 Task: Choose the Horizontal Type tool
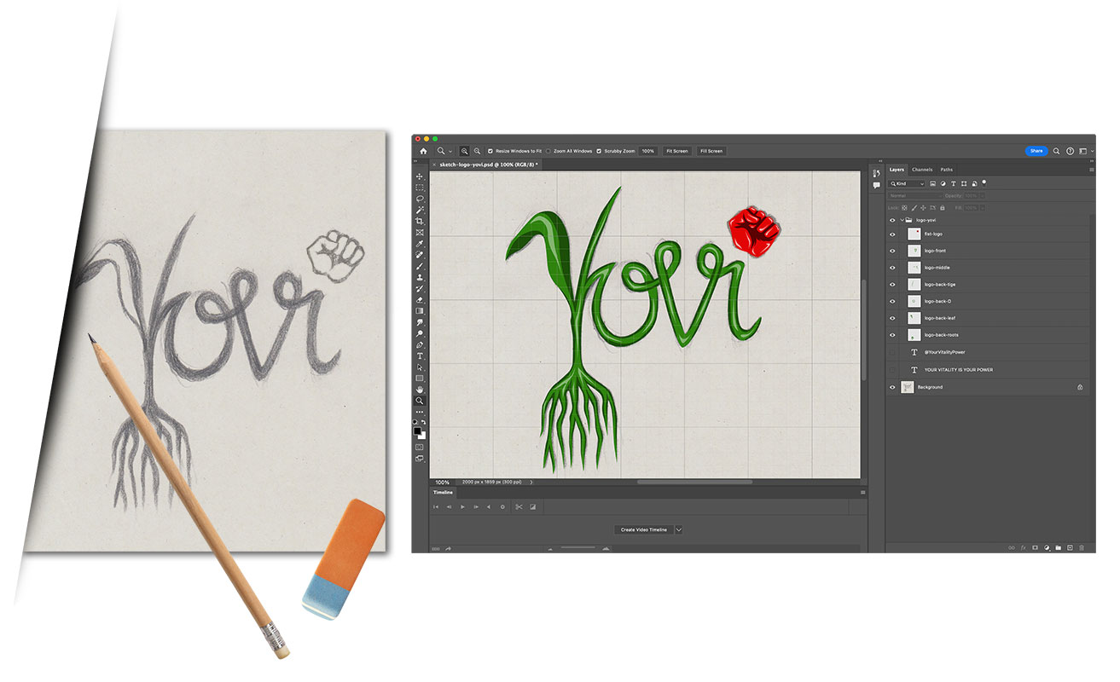click(x=420, y=355)
